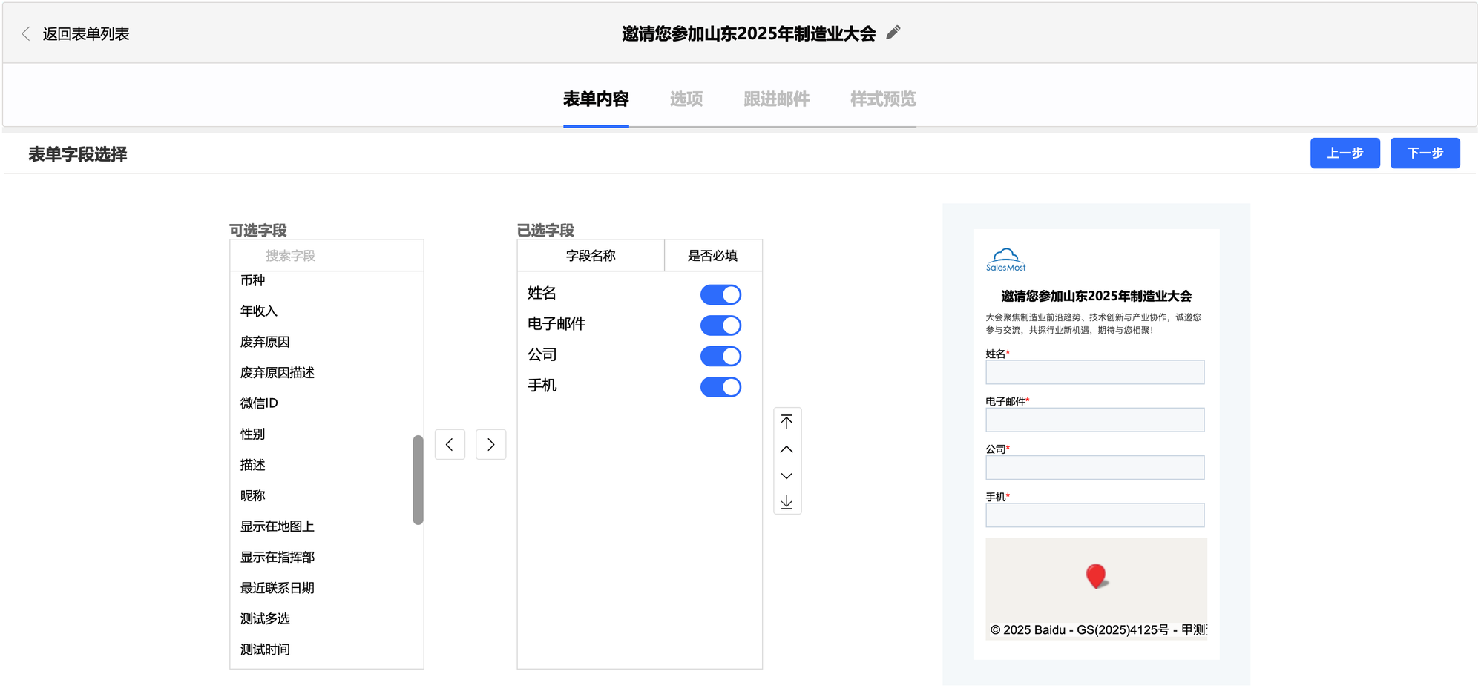Click the 搜索字段 search box
Viewport: 1484px width, 694px height.
326,256
